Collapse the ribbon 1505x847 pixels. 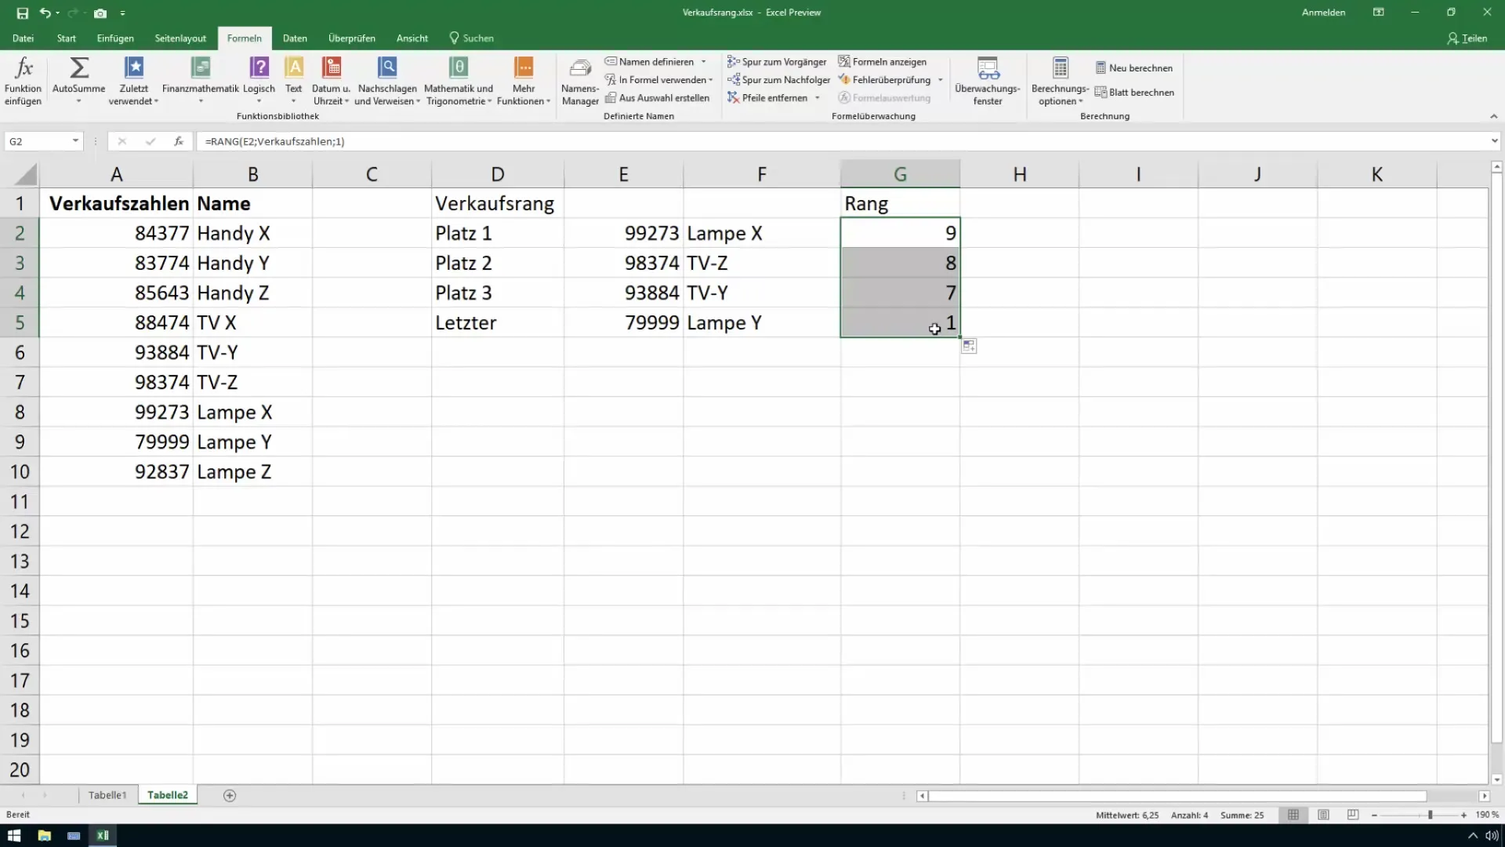(x=1493, y=116)
